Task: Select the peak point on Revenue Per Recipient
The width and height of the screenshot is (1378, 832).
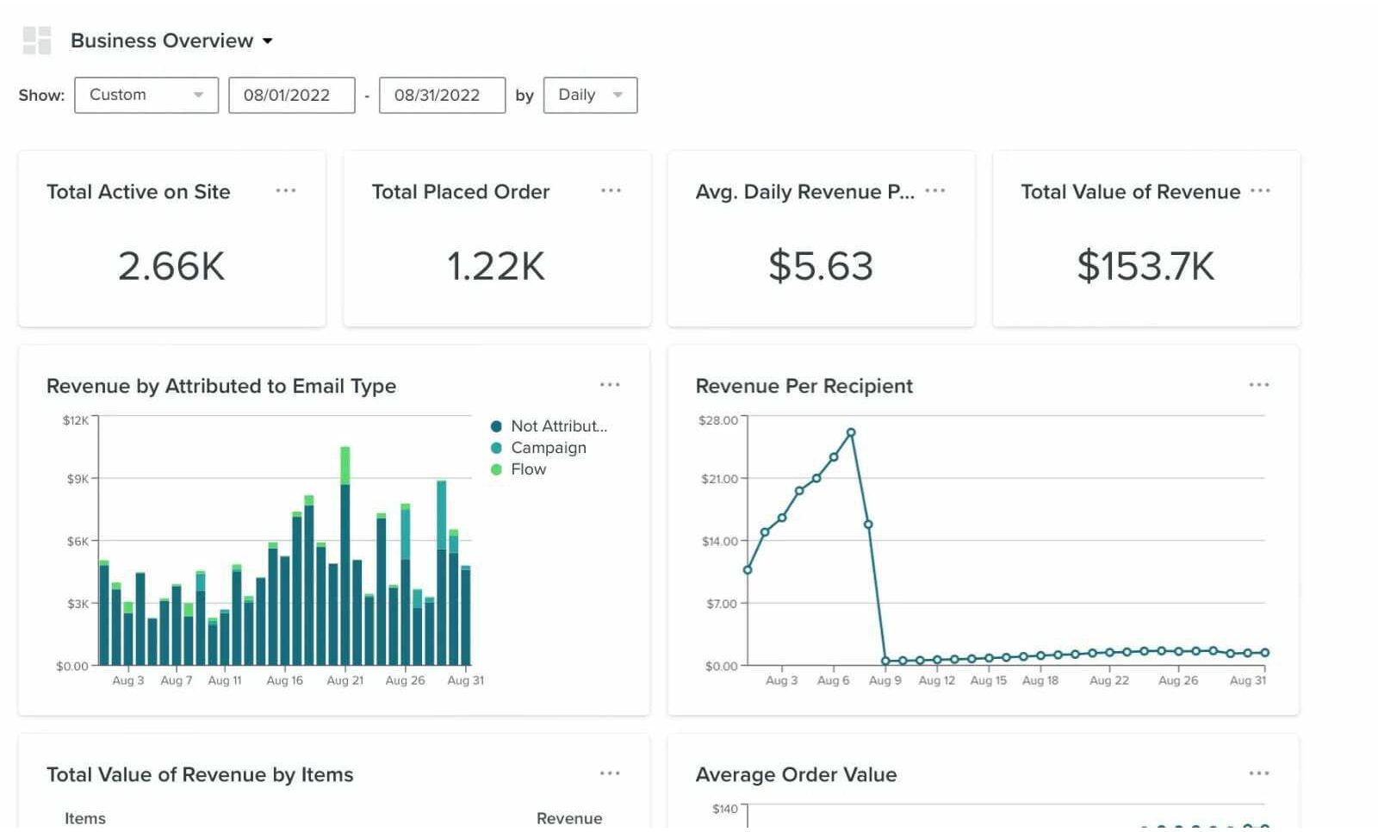Action: (x=851, y=432)
